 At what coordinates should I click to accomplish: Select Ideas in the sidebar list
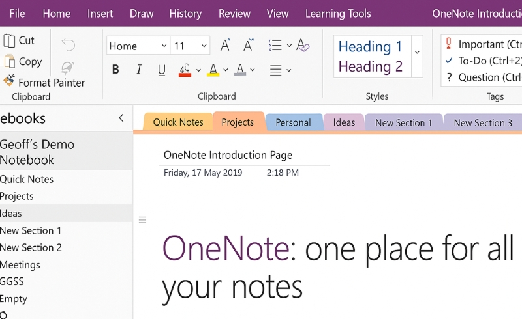(x=67, y=214)
